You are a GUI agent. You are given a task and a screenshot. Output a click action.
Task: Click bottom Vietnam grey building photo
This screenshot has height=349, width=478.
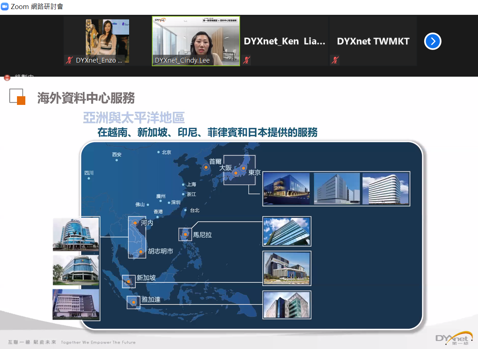[x=76, y=304]
